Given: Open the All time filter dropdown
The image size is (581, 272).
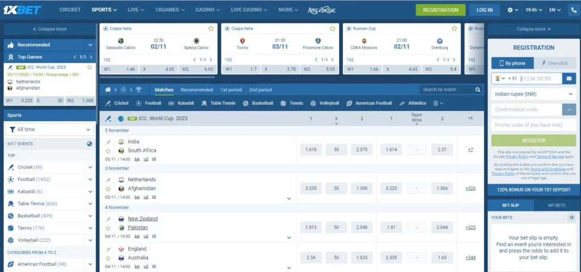Looking at the screenshot, I should point(50,130).
